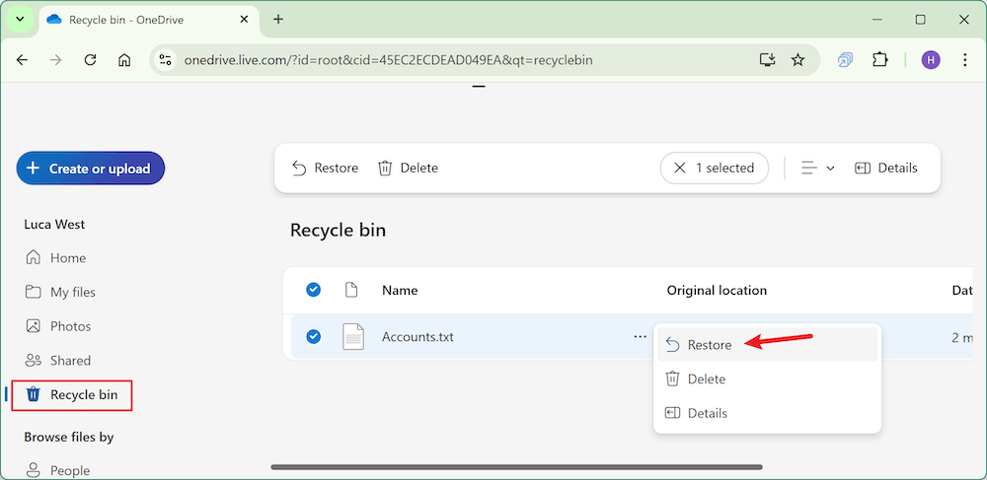Open People under Browse files by
Image resolution: width=987 pixels, height=480 pixels.
click(x=57, y=470)
